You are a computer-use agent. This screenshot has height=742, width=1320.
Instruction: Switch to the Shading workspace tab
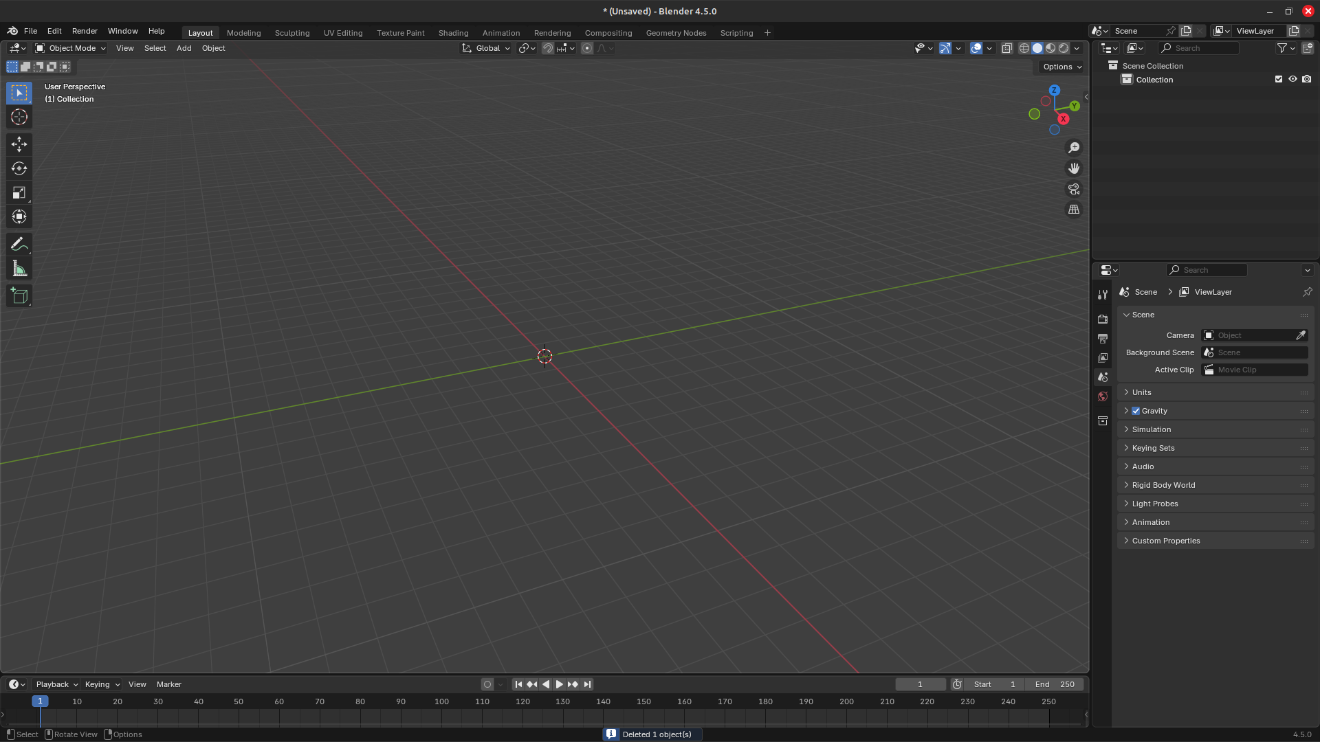pyautogui.click(x=453, y=33)
